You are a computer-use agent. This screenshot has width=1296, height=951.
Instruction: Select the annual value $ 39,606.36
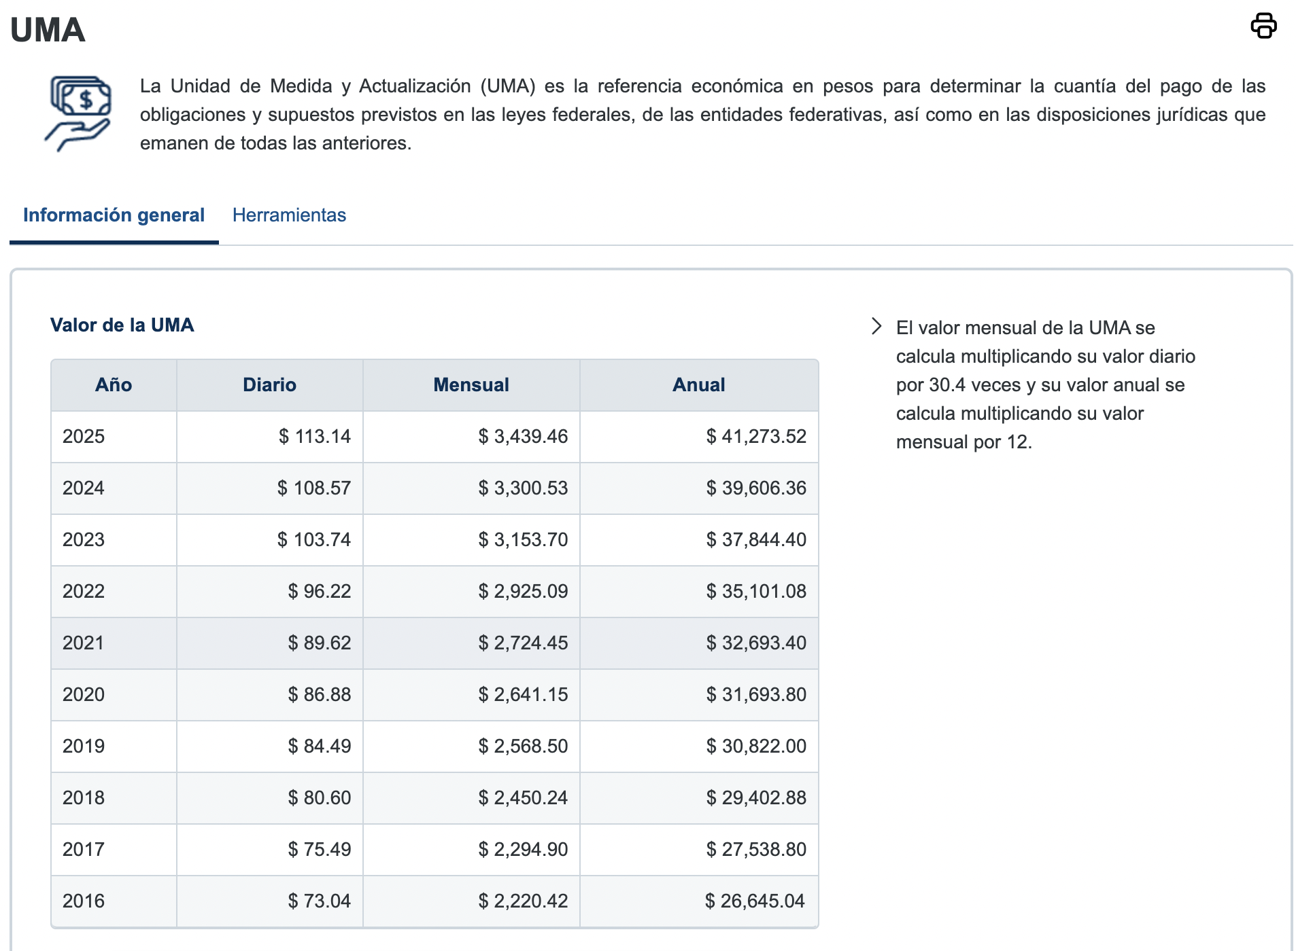tap(756, 488)
